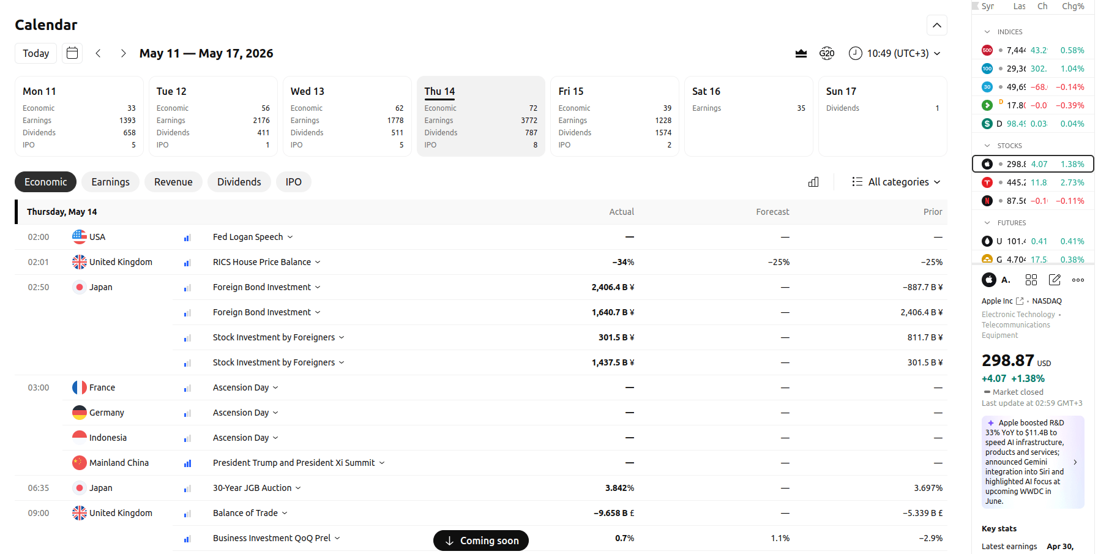
Task: Go to previous week arrow
Action: point(98,53)
